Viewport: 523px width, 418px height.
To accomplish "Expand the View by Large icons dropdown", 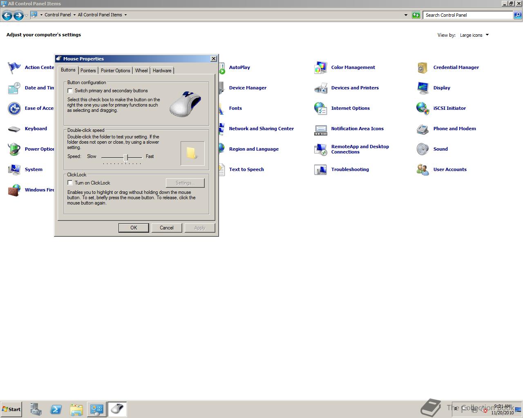I will pos(474,35).
